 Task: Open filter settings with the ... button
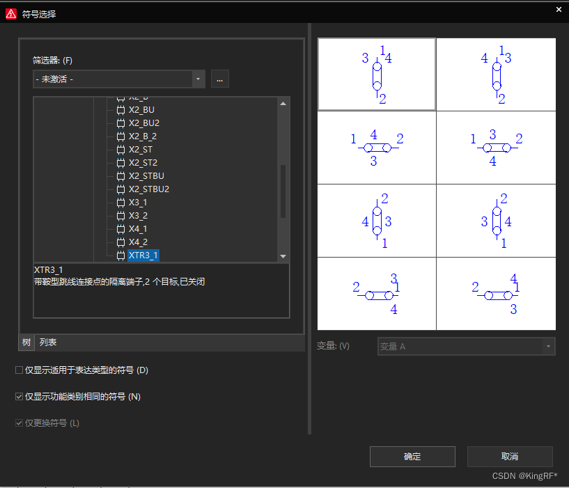coord(220,79)
